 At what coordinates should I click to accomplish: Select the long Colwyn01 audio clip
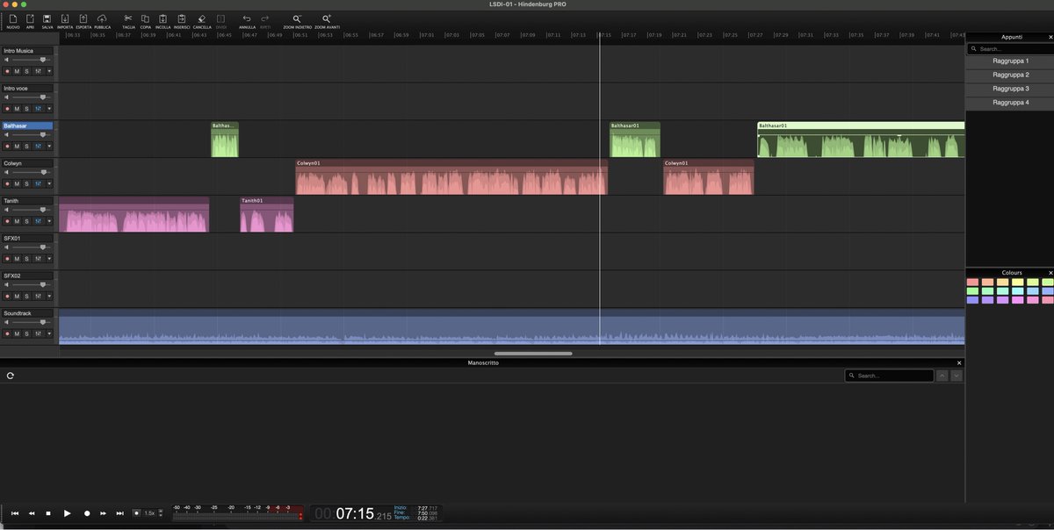tap(451, 176)
